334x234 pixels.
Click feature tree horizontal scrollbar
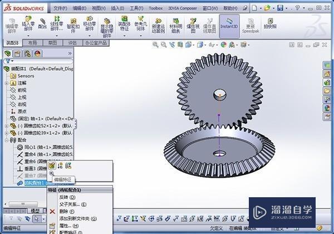pos(23,204)
